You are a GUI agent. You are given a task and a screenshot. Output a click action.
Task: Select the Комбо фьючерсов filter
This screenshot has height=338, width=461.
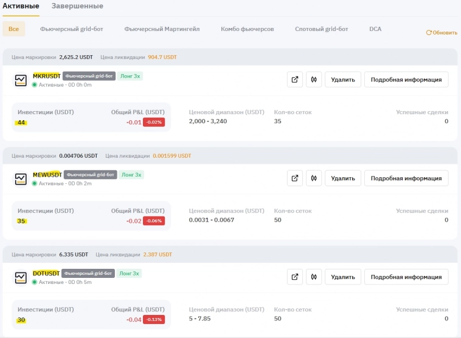tap(248, 29)
